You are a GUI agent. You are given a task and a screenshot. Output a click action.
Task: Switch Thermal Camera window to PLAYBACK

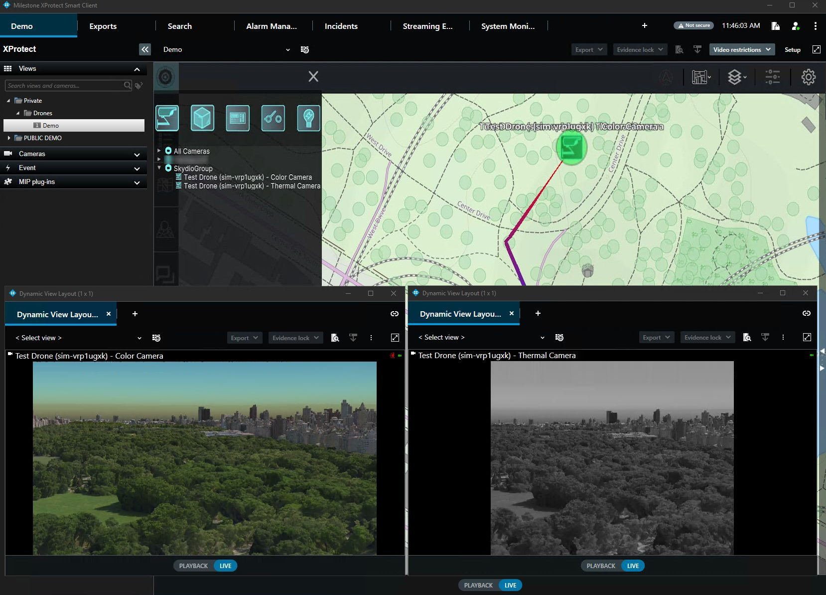601,566
